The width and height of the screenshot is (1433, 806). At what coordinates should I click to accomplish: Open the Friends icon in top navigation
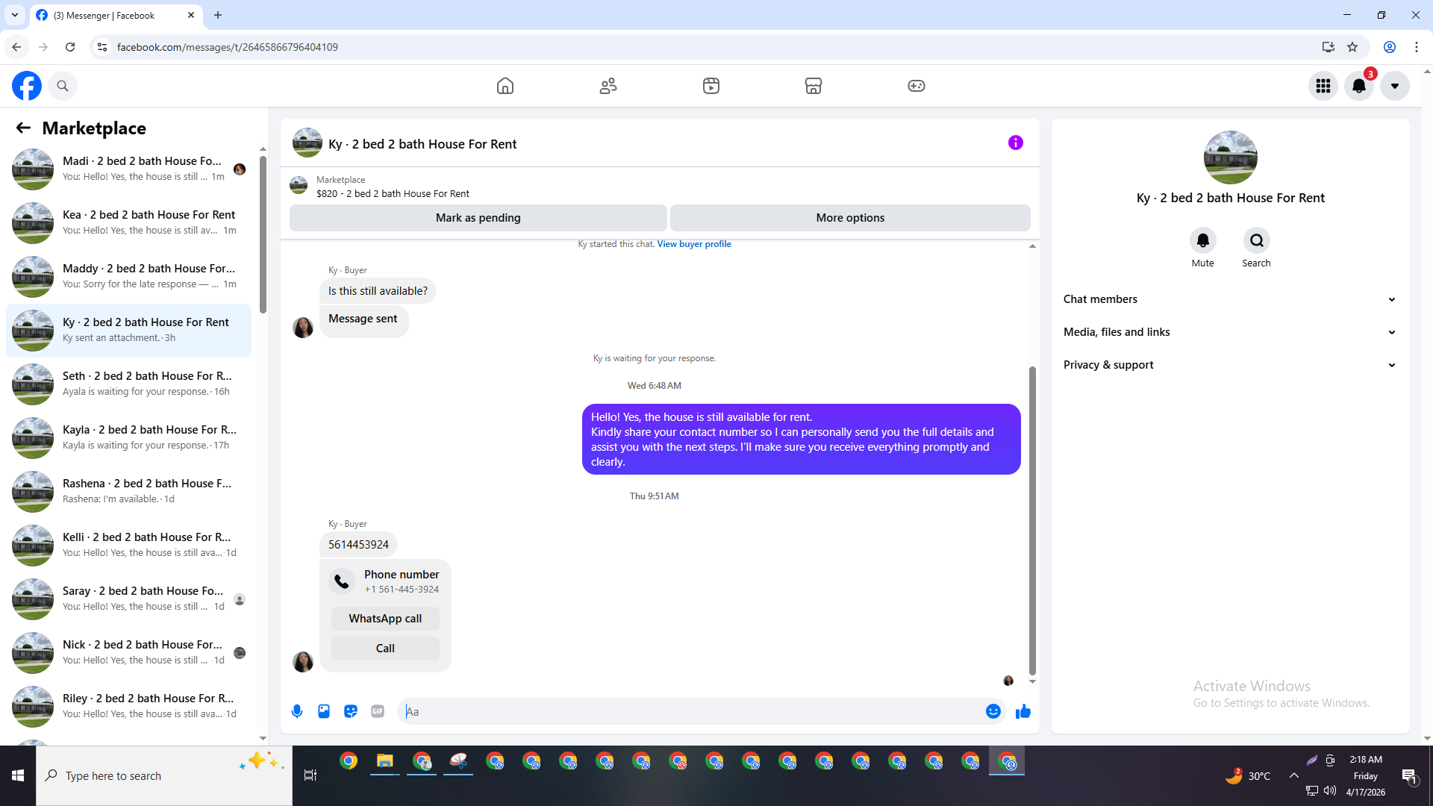[x=608, y=86]
